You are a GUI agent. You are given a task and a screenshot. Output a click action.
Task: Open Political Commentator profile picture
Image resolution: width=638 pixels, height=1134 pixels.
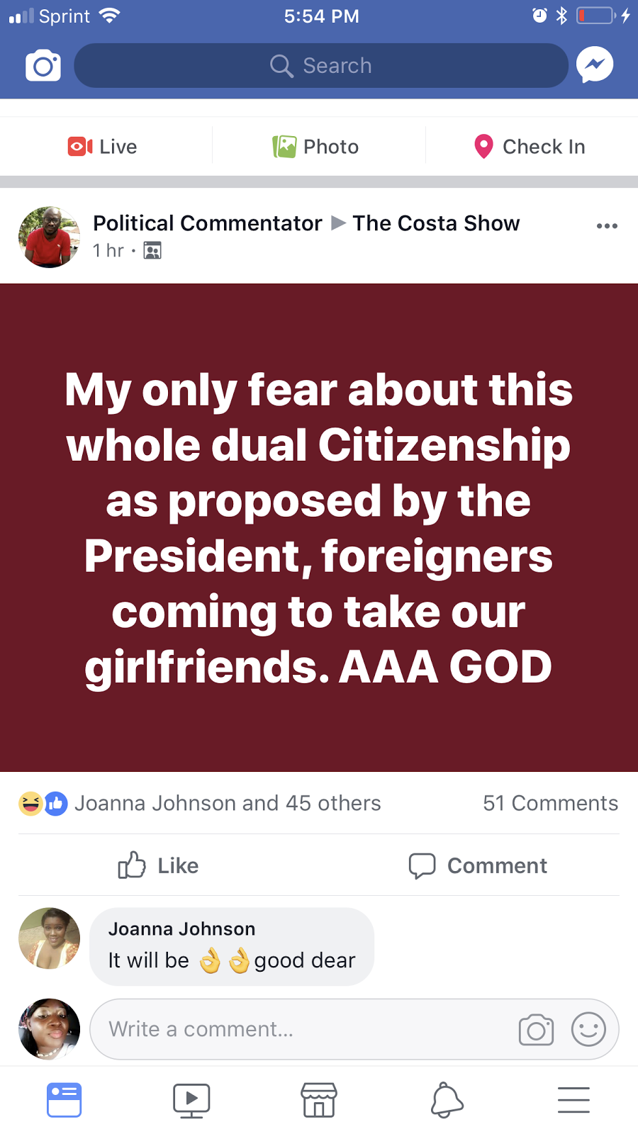49,237
